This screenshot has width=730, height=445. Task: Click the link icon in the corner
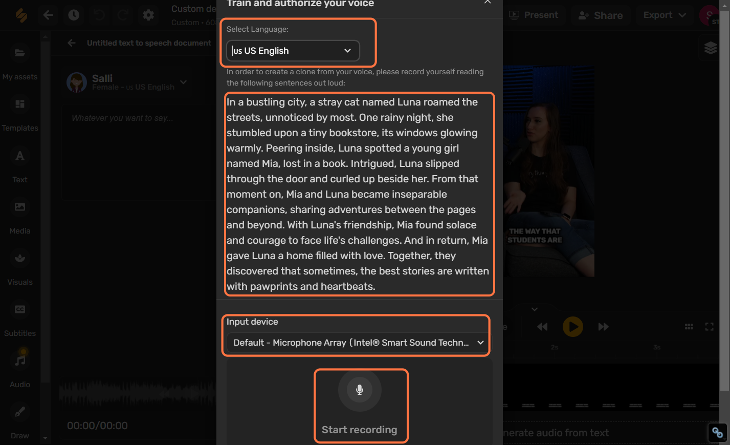718,433
